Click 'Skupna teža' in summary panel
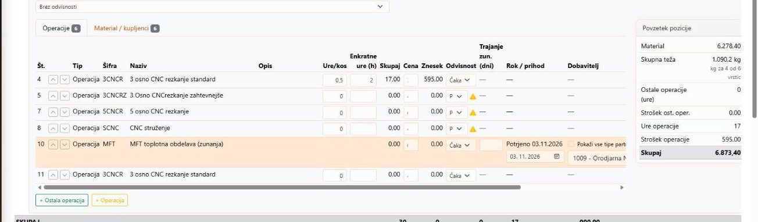Screen dimensions: 758x222 [x=658, y=59]
